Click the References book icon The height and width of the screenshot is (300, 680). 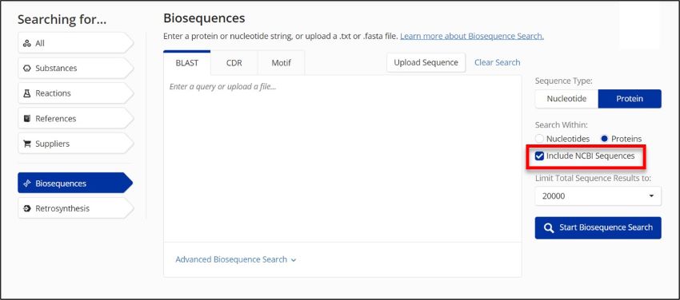tap(27, 118)
